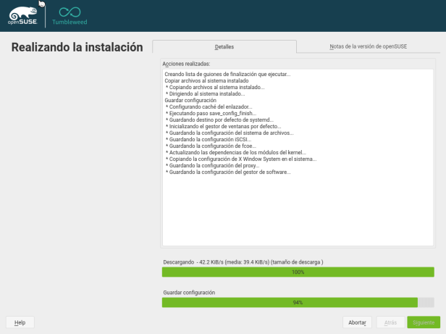This screenshot has width=446, height=334.
Task: Select line 'Actualizando las dependencias de los módulos del kernel...'
Action: coord(237,153)
